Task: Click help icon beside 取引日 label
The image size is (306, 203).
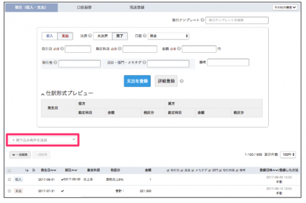Action: [62, 48]
